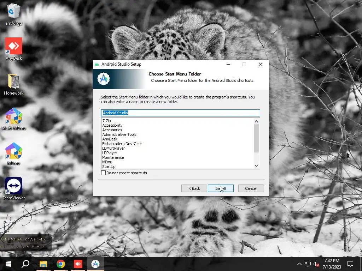Click the folder list scroll-down arrow

coord(257,166)
